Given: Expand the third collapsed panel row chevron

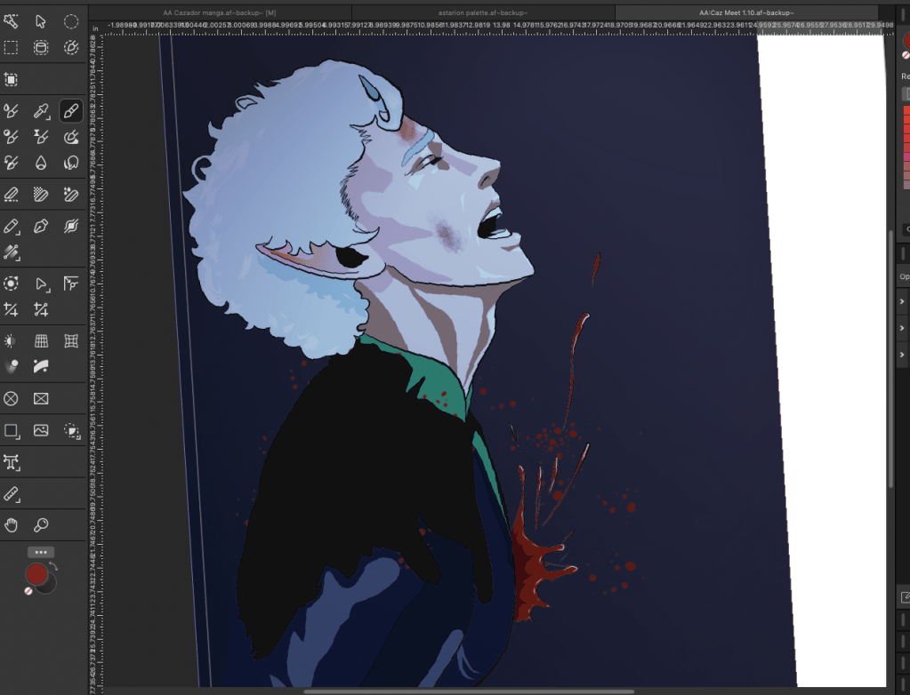Looking at the screenshot, I should coord(903,355).
